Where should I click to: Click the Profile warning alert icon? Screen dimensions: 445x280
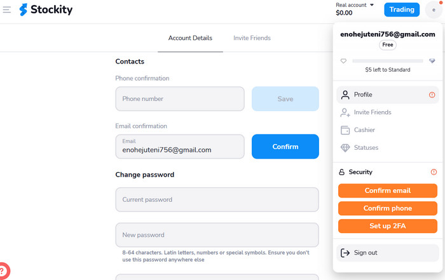[433, 95]
